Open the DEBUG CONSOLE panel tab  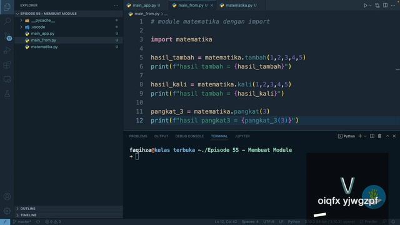click(189, 136)
